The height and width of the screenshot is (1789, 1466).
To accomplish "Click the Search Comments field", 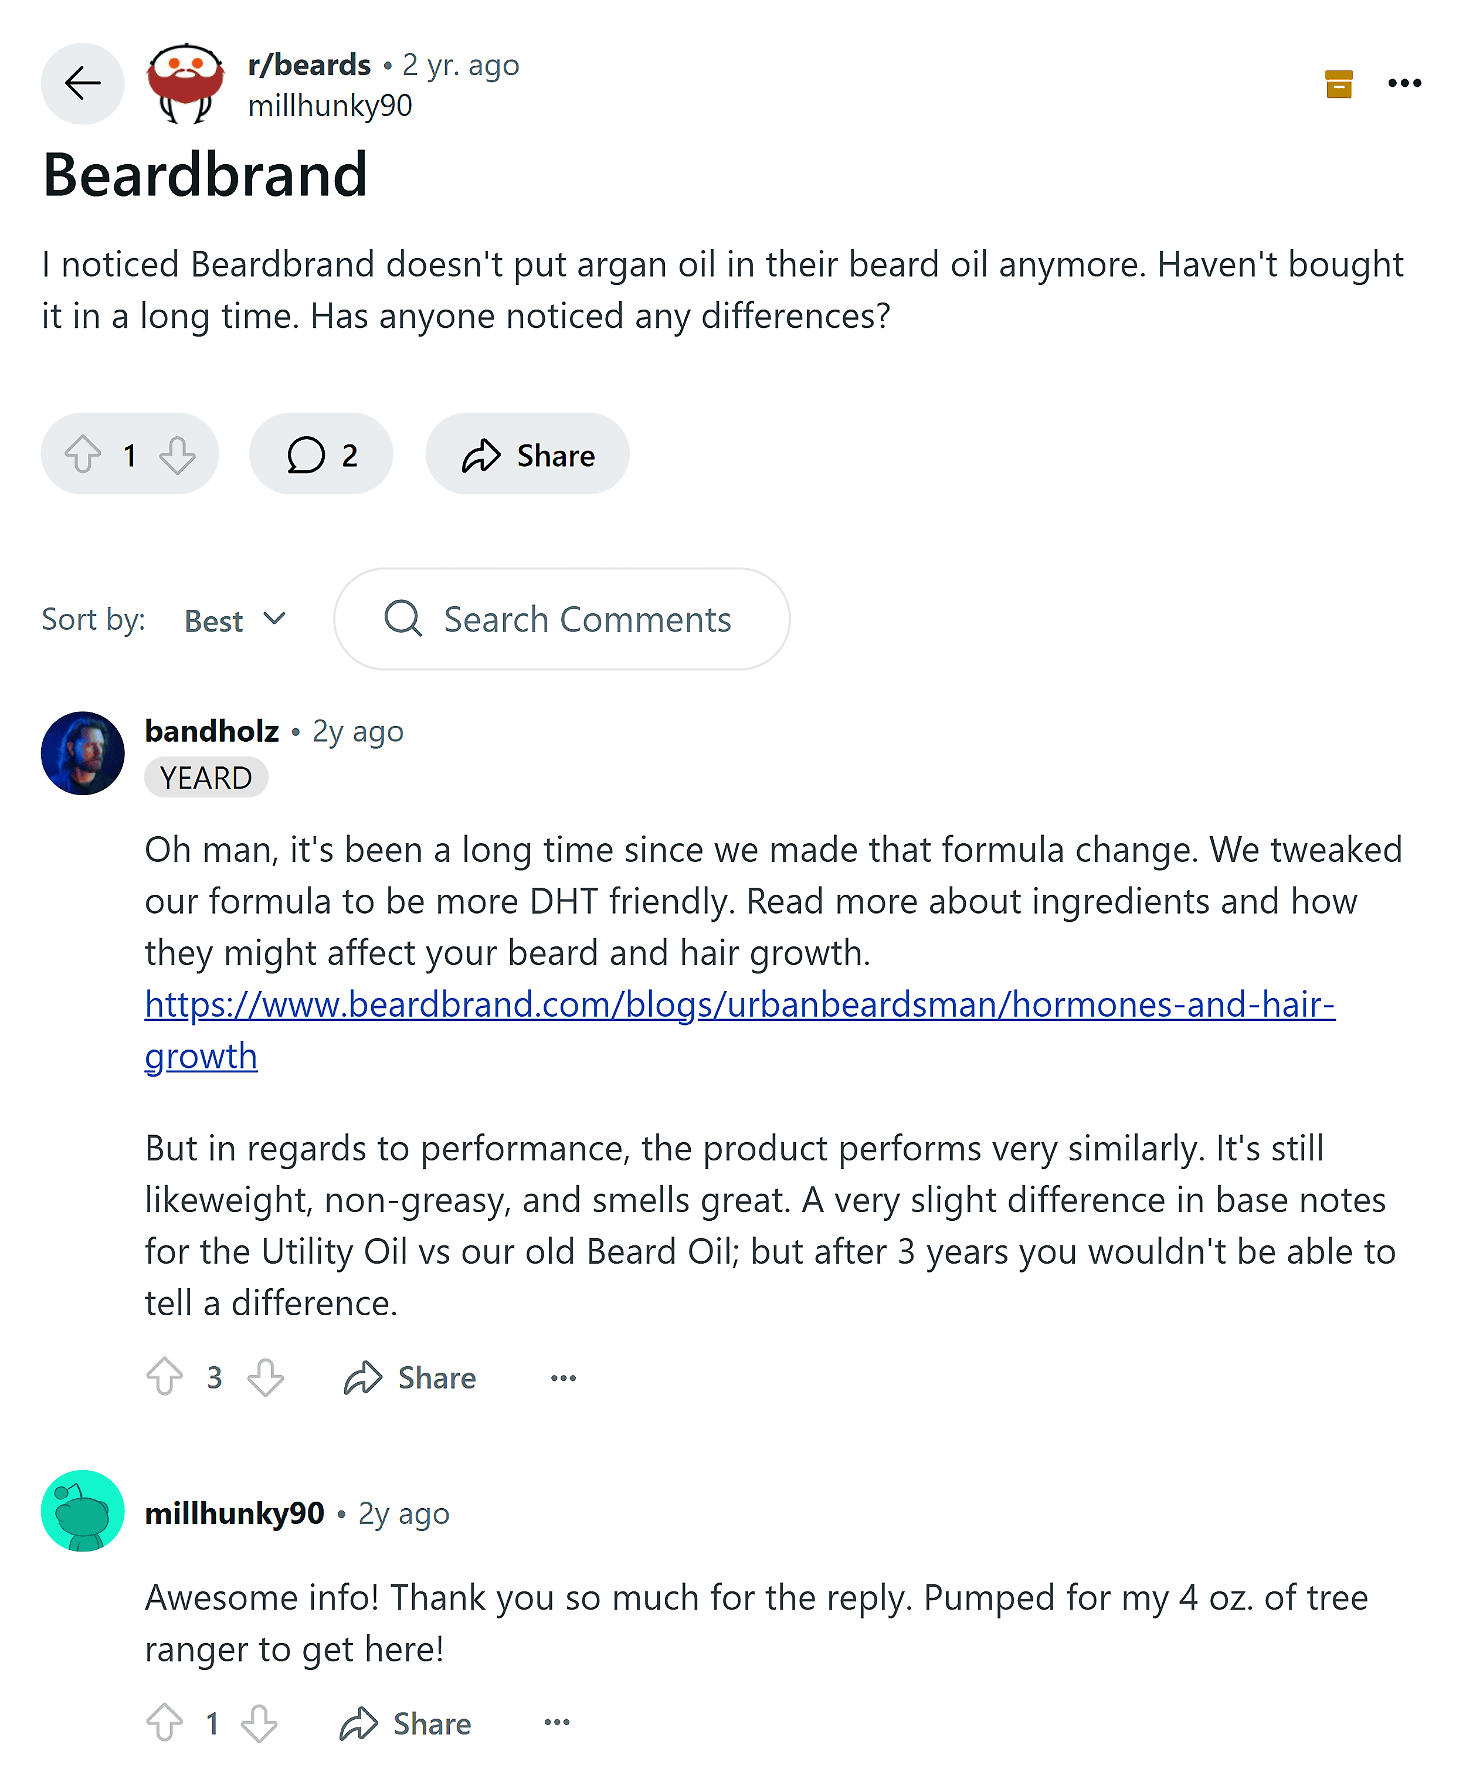I will coord(562,620).
